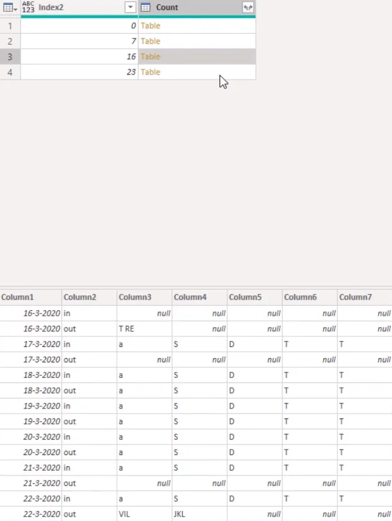The width and height of the screenshot is (392, 521).
Task: Open the Table link in row 4
Action: click(150, 72)
